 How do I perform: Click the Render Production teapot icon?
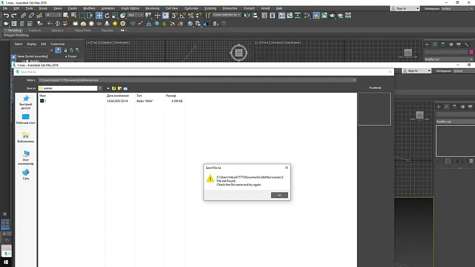pyautogui.click(x=332, y=15)
